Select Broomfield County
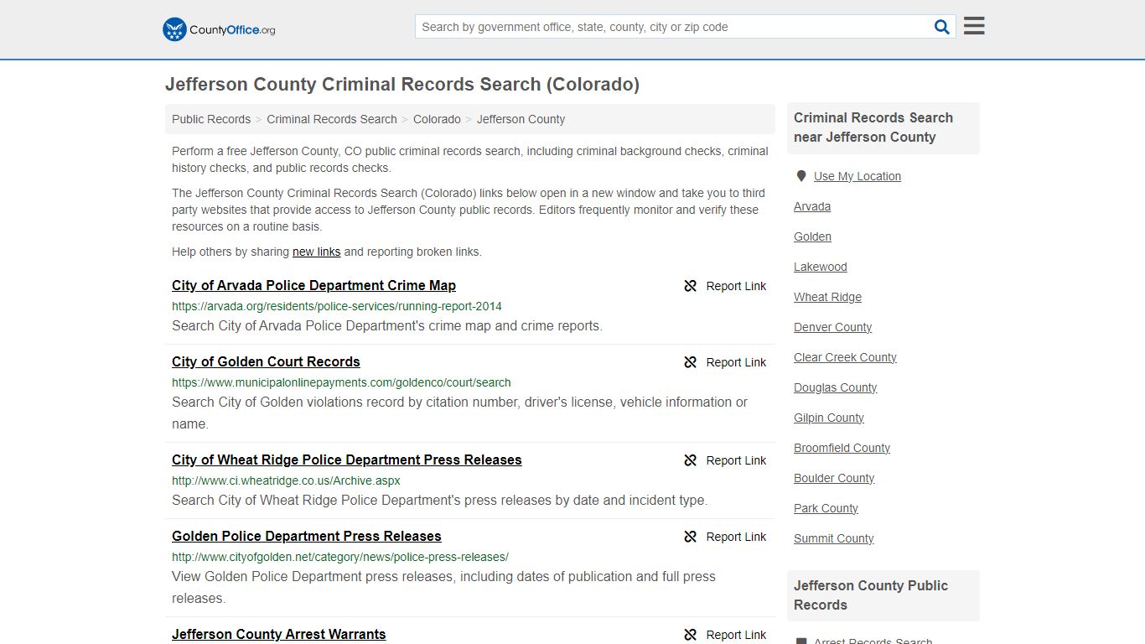The width and height of the screenshot is (1145, 644). (842, 448)
